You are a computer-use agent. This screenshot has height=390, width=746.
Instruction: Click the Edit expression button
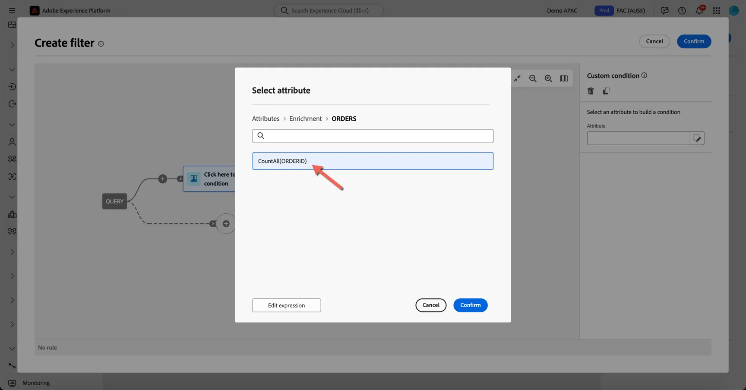pyautogui.click(x=286, y=305)
